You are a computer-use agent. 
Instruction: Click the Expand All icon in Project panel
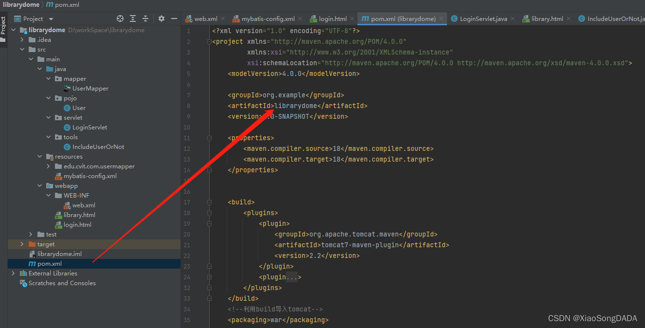click(133, 18)
